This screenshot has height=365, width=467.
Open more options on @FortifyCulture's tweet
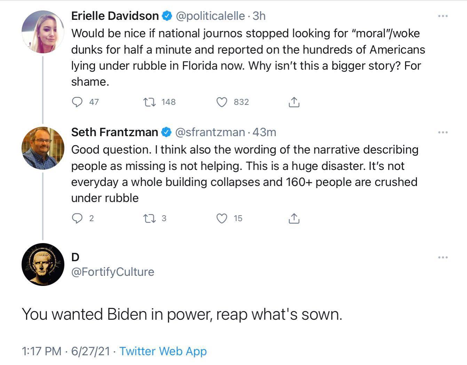pos(443,257)
